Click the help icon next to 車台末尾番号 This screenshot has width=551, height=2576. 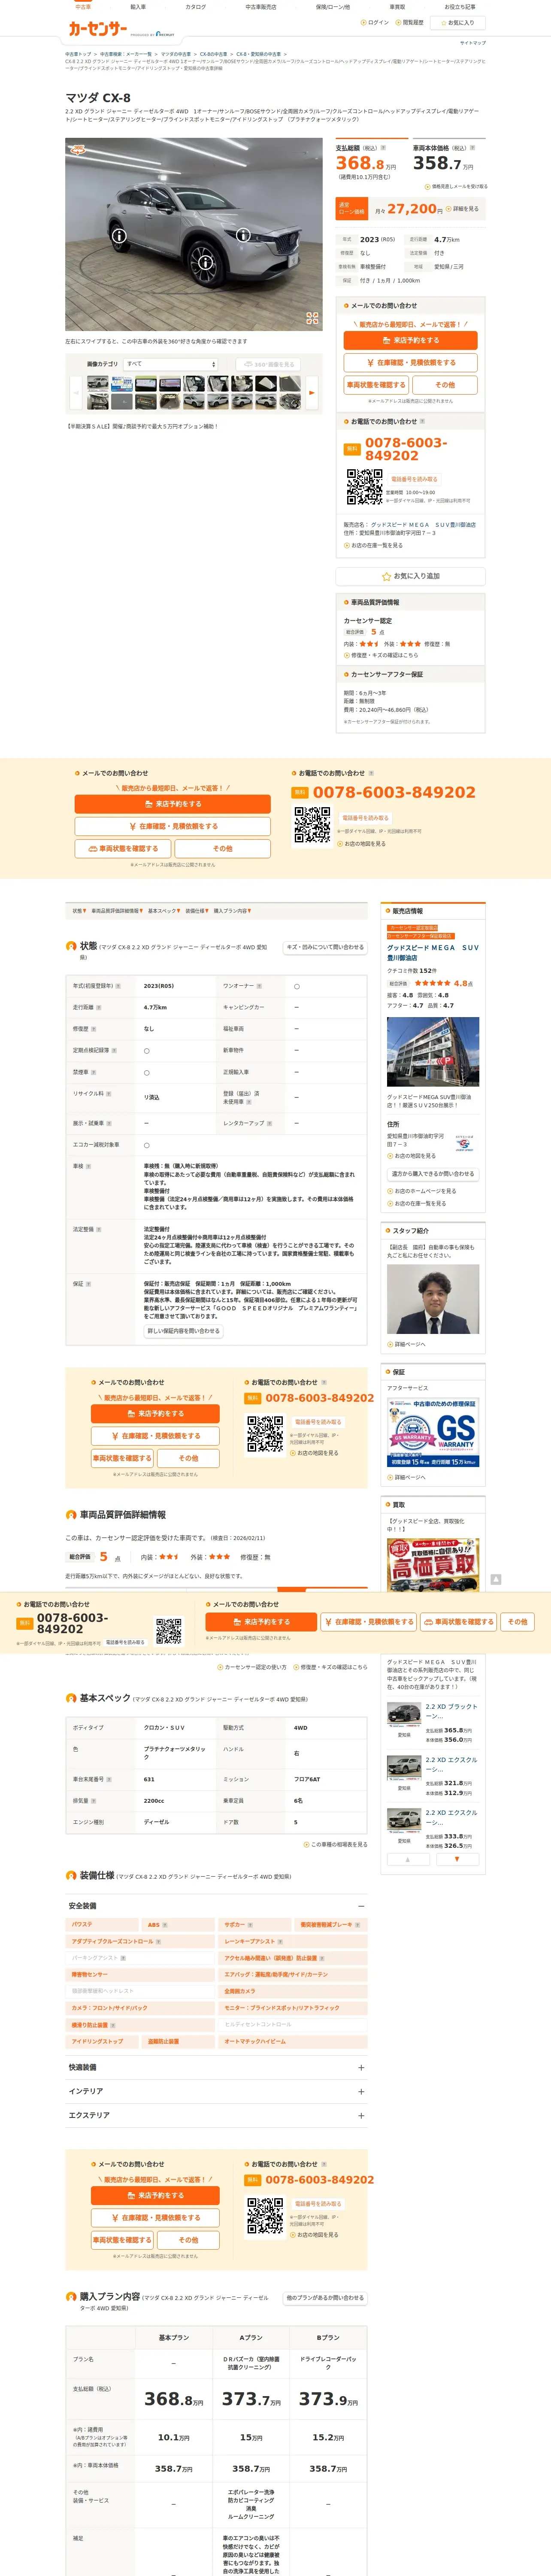108,1779
